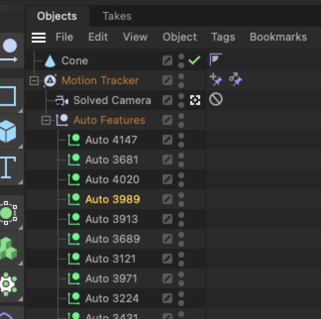Select the first Motion Tracker constraint tag
This screenshot has height=319, width=321.
point(216,80)
